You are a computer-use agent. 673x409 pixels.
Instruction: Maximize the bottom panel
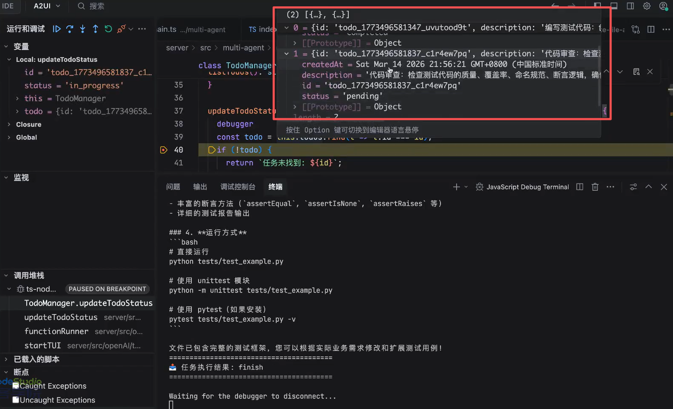pyautogui.click(x=648, y=187)
